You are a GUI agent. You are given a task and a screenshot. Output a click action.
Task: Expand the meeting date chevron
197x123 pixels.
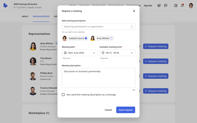click(94, 53)
